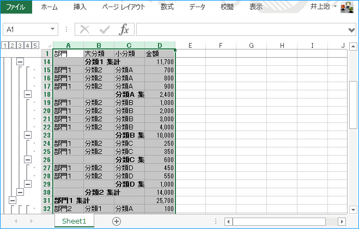Select the cell with 25,700
The image size is (359, 229).
(x=160, y=200)
